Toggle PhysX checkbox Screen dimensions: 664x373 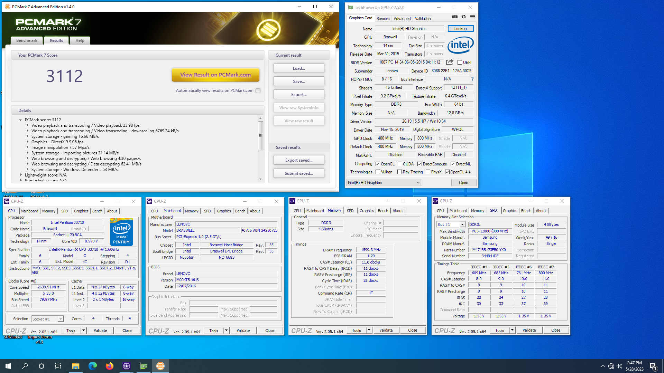428,172
